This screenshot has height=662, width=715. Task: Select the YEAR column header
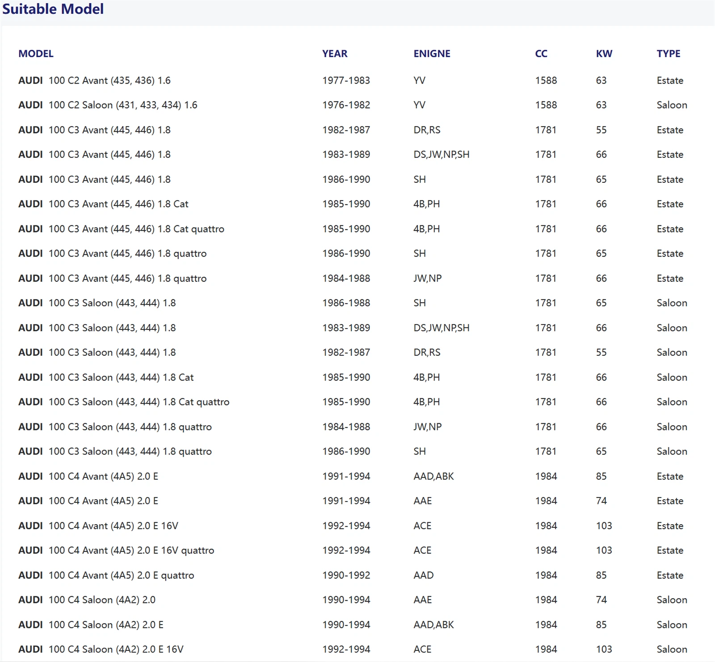pyautogui.click(x=335, y=54)
